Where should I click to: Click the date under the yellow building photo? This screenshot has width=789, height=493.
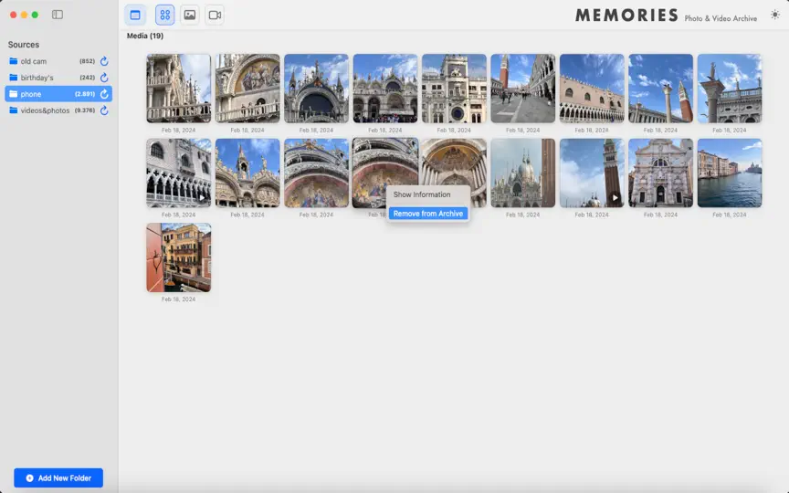tap(179, 299)
